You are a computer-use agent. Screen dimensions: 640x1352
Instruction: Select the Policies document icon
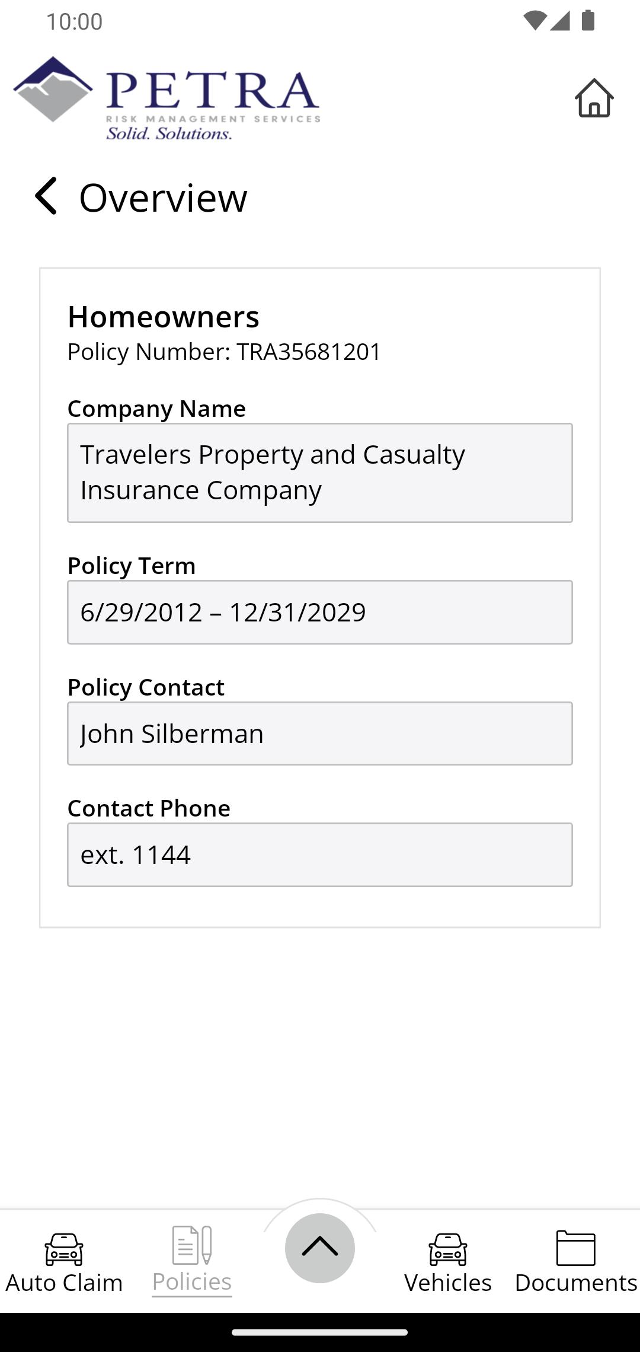click(x=192, y=1245)
